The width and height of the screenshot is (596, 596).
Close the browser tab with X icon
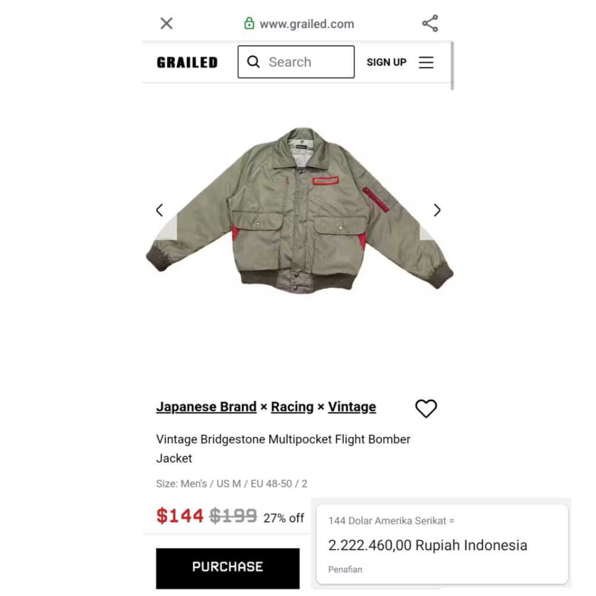pos(166,23)
